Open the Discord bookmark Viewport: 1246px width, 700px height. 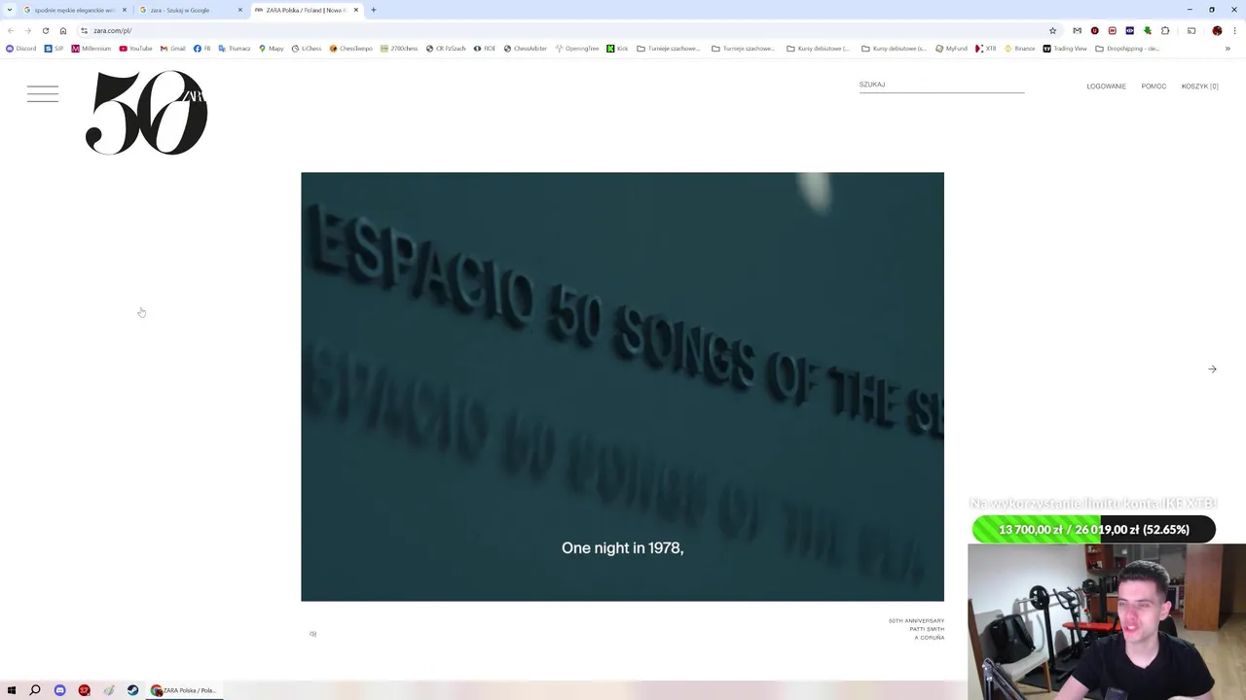pos(21,49)
